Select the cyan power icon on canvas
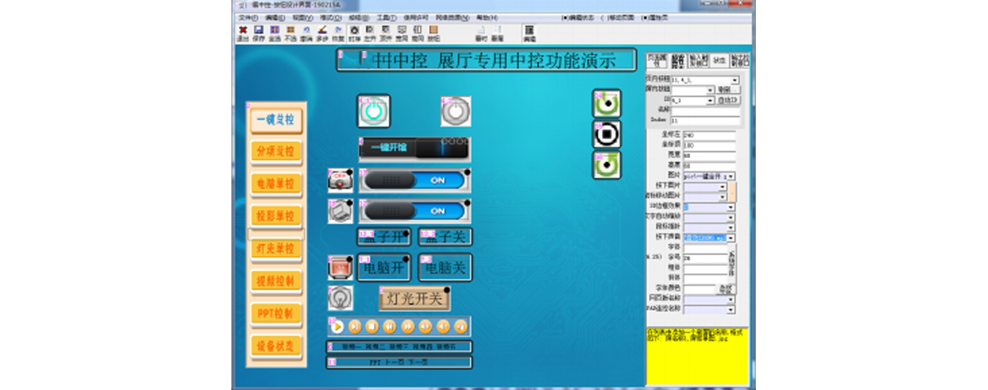Viewport: 988px width, 390px height. click(374, 111)
